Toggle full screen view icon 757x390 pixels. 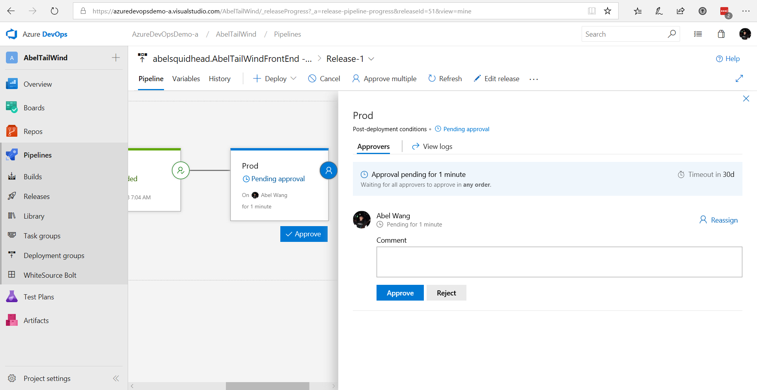[739, 78]
